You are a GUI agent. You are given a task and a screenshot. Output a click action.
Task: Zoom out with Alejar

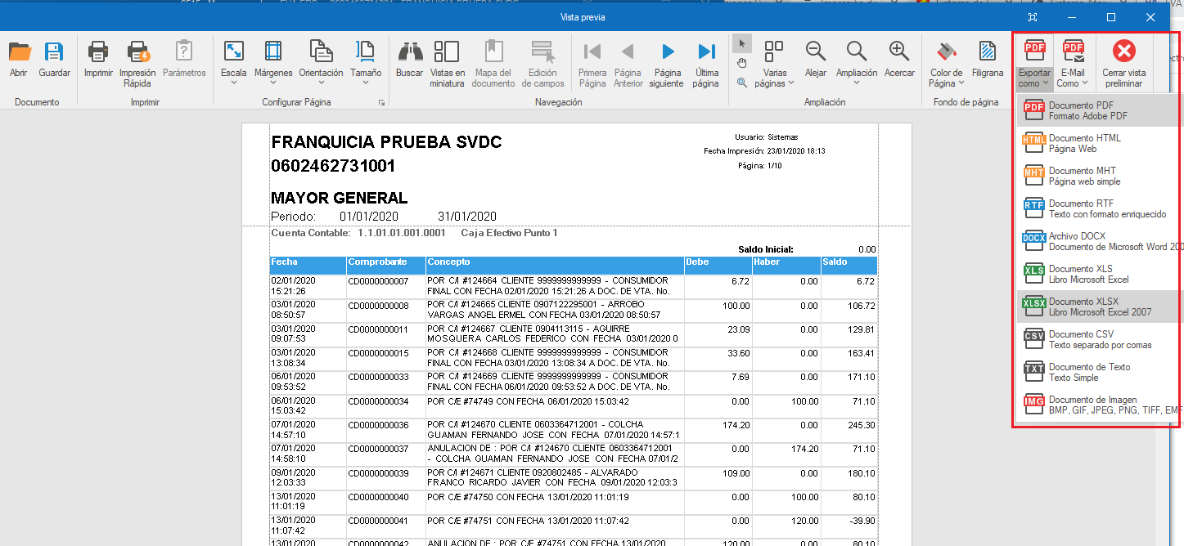816,60
